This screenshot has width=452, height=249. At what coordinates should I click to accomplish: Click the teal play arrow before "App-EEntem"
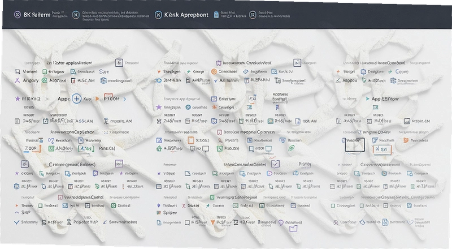tap(368, 99)
